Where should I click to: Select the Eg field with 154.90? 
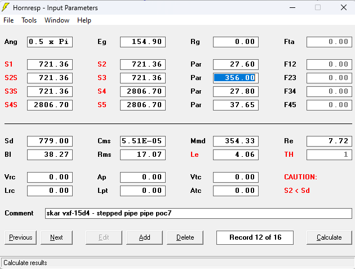(143, 42)
